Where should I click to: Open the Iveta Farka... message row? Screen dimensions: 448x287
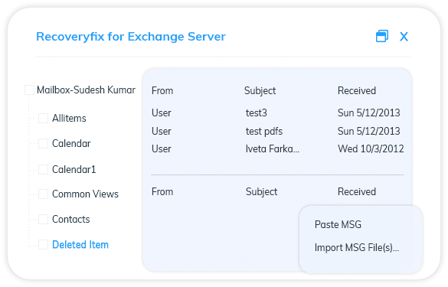[x=277, y=148]
